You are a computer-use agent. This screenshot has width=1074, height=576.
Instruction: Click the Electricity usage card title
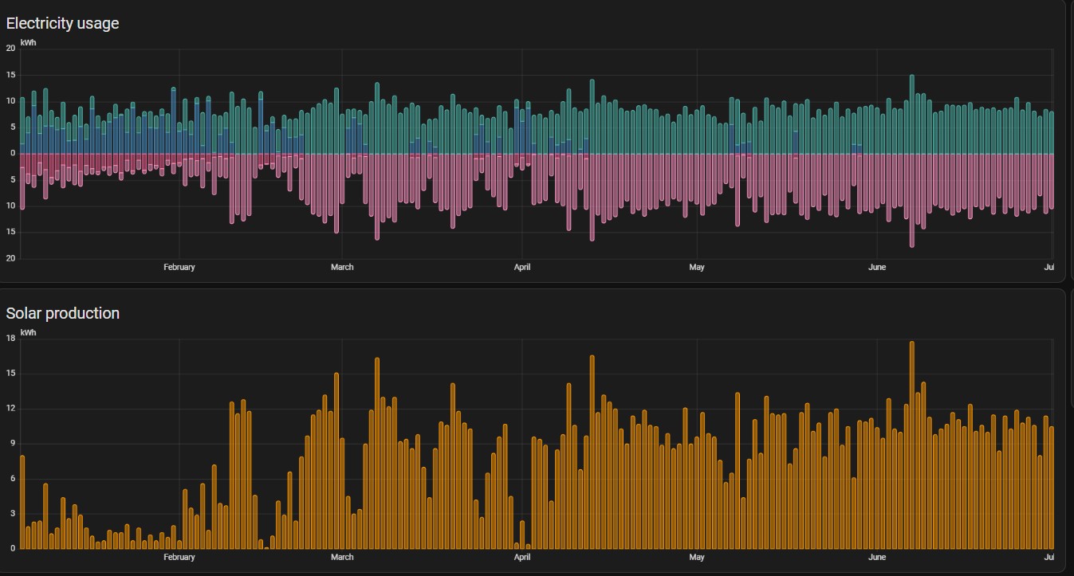pos(62,24)
